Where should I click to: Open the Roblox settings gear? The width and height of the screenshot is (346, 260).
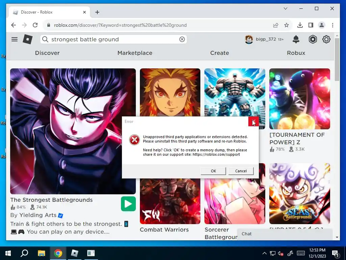coord(326,39)
